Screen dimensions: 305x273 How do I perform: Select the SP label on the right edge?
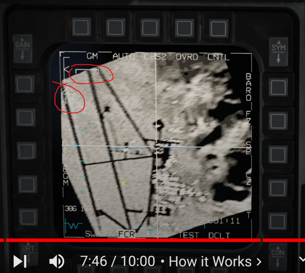click(248, 148)
